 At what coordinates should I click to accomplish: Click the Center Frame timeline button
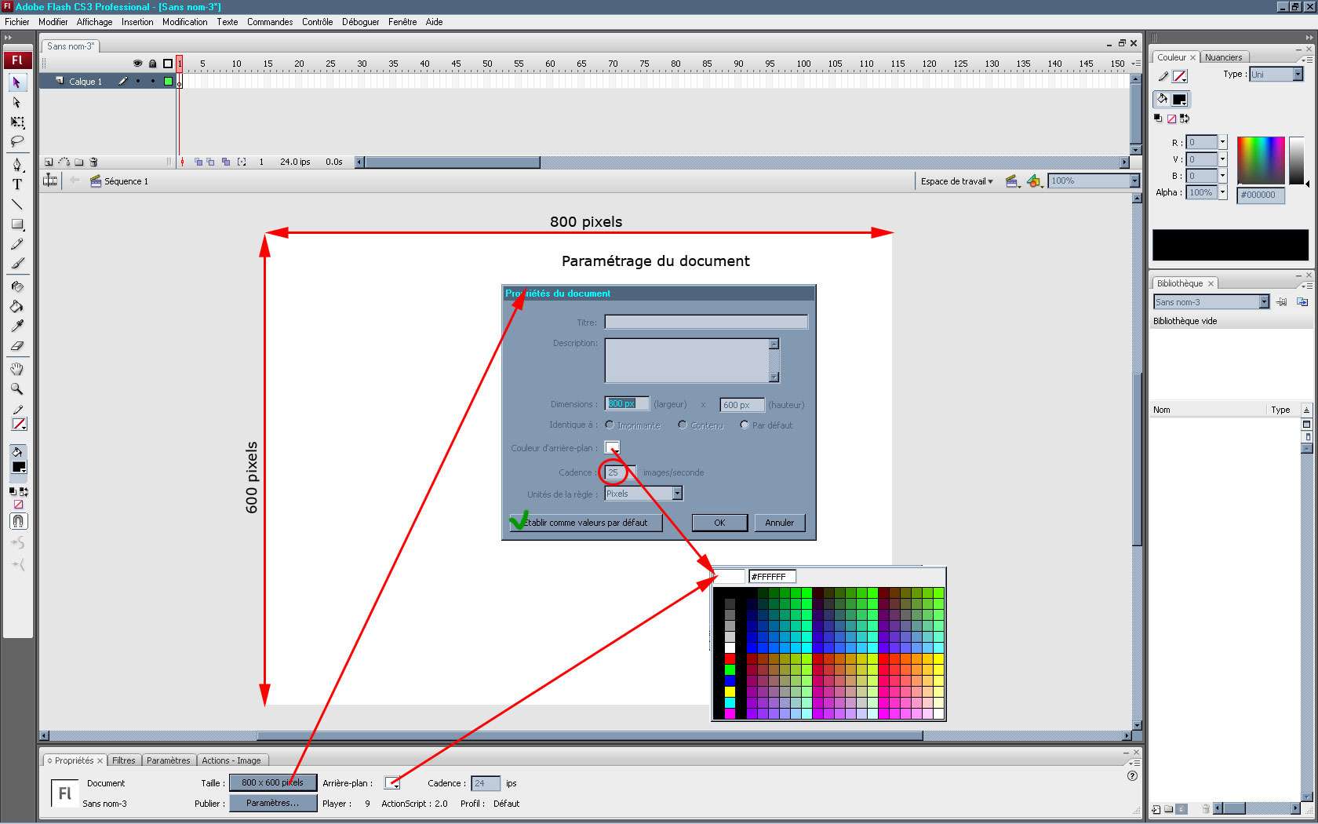pos(183,162)
